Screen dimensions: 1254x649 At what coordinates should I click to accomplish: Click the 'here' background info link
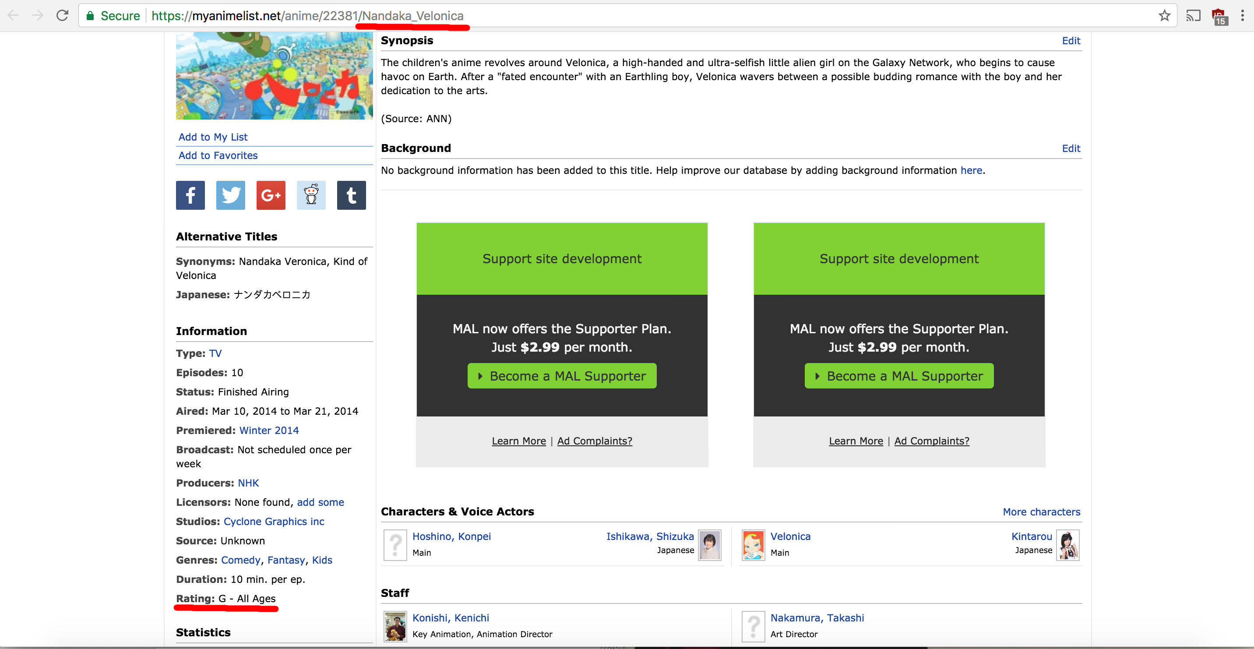[x=971, y=170]
